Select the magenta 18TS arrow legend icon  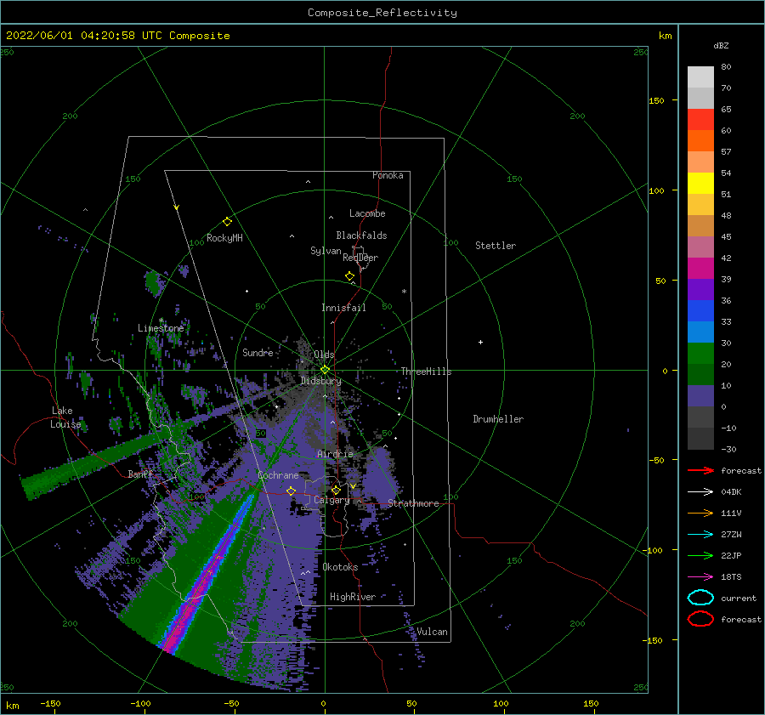[x=700, y=577]
